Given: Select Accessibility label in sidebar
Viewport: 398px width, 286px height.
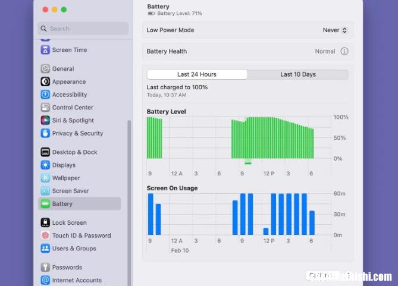Looking at the screenshot, I should 70,95.
